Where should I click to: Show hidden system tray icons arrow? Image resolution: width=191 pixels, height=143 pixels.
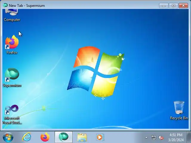pyautogui.click(x=147, y=138)
